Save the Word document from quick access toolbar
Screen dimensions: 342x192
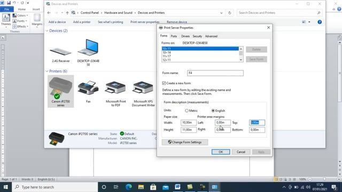pyautogui.click(x=9, y=3)
